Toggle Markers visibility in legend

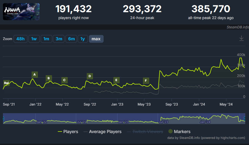(179, 131)
